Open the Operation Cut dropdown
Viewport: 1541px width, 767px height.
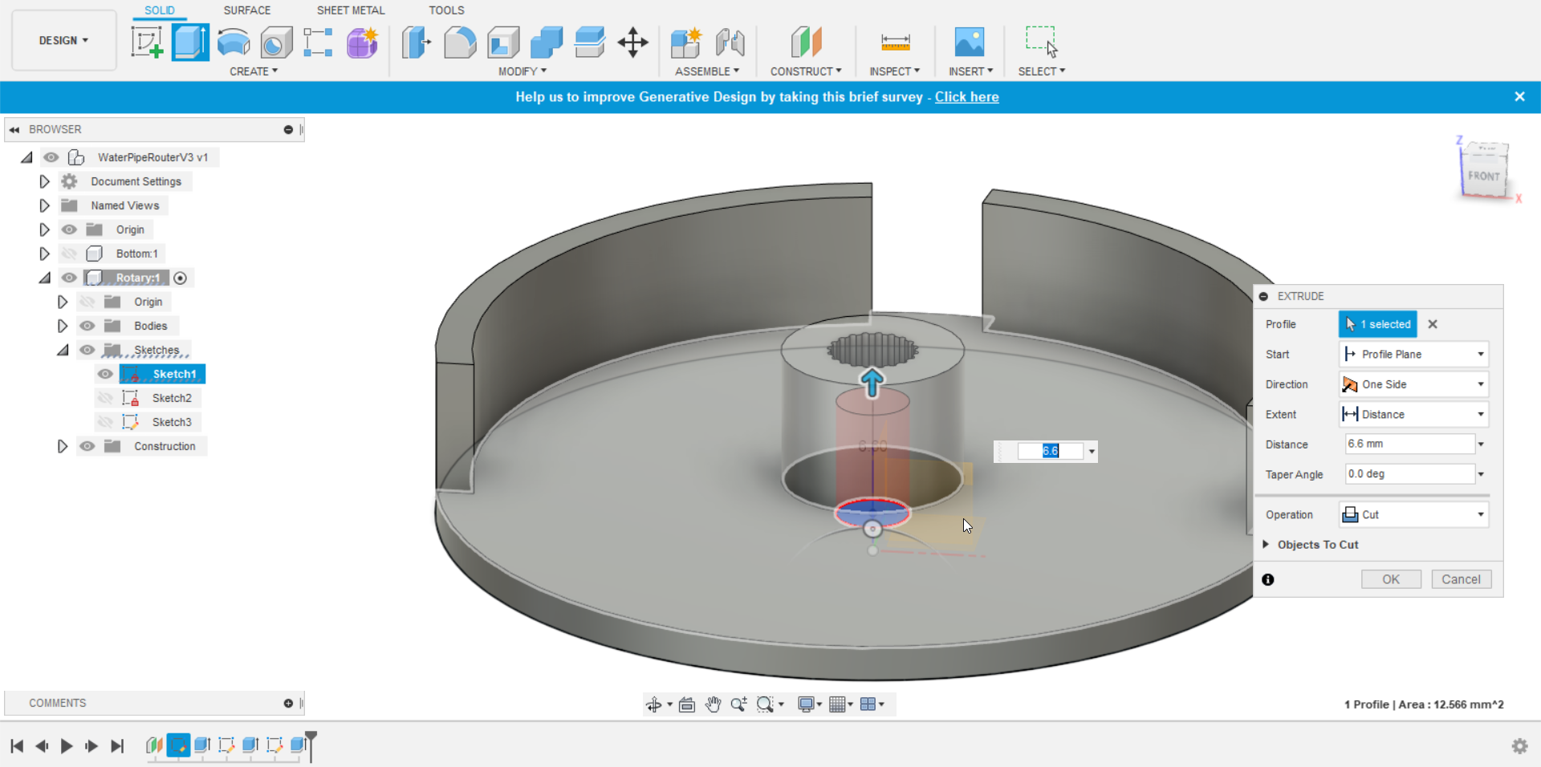pyautogui.click(x=1413, y=514)
